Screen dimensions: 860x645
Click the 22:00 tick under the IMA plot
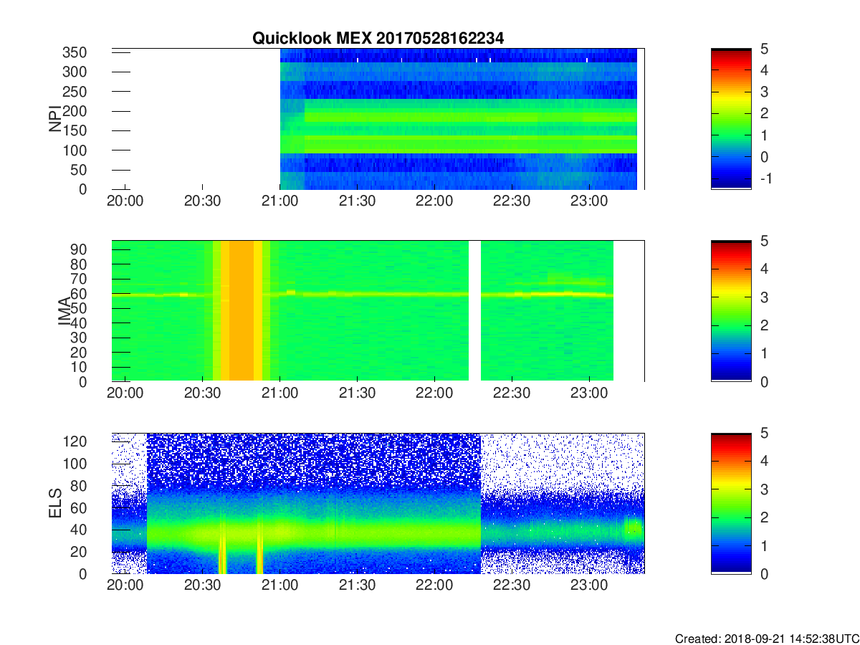click(434, 394)
